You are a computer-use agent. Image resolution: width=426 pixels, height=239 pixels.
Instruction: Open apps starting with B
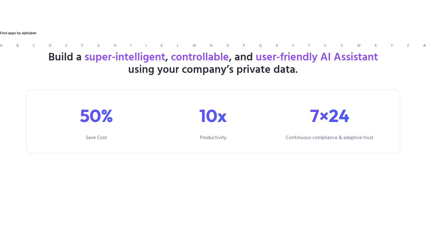pos(17,45)
